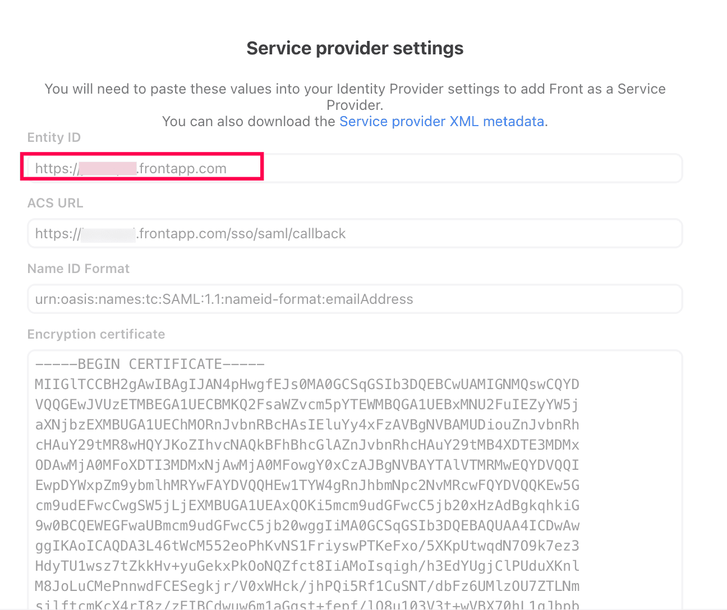Click the Entity ID label
This screenshot has height=610, width=727.
pos(54,137)
